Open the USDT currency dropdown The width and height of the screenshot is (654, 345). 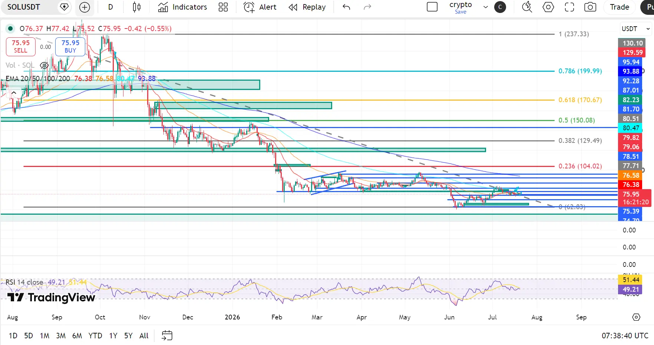tap(635, 29)
